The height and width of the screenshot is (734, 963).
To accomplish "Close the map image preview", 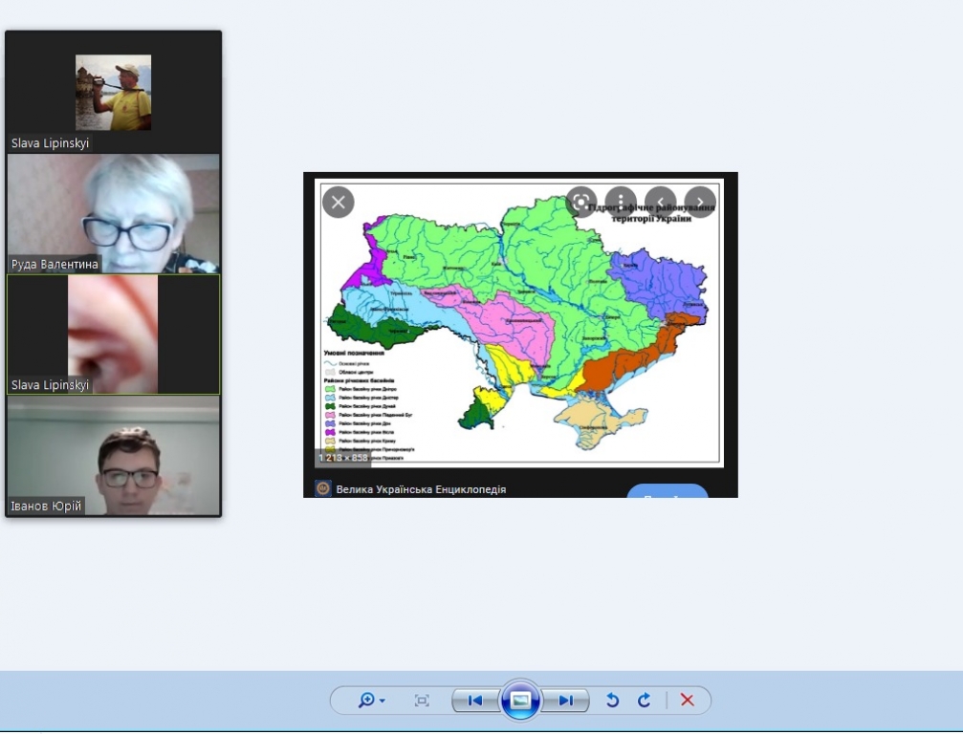I will point(339,202).
